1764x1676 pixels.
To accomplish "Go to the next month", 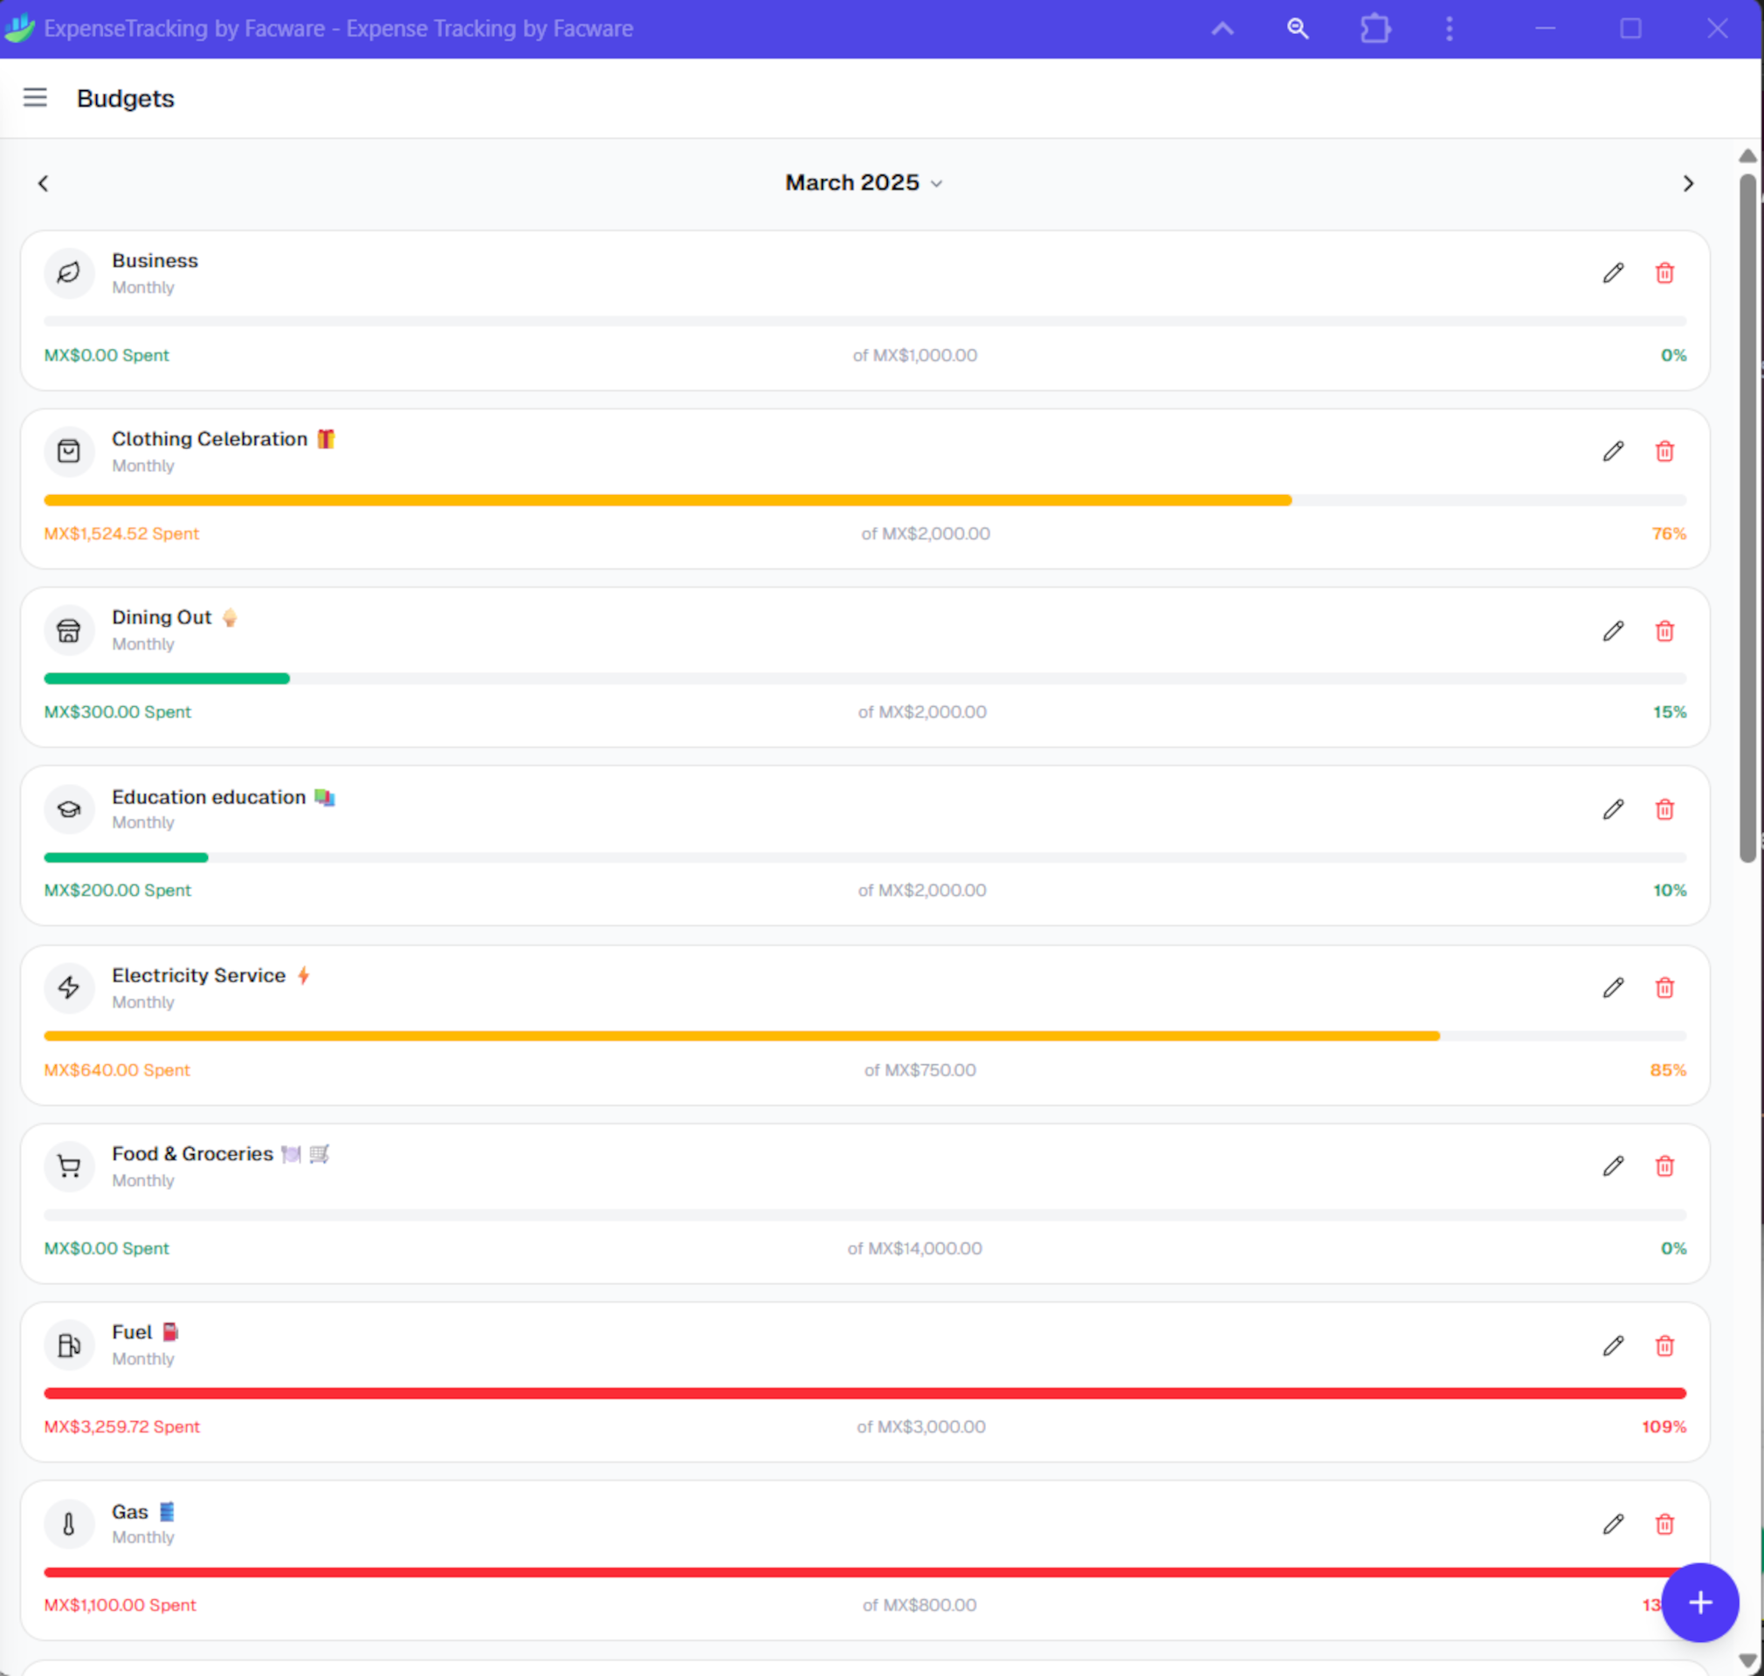I will point(1688,183).
